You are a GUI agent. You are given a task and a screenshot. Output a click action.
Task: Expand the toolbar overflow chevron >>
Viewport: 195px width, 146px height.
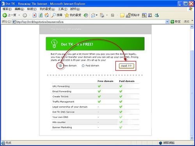192,21
